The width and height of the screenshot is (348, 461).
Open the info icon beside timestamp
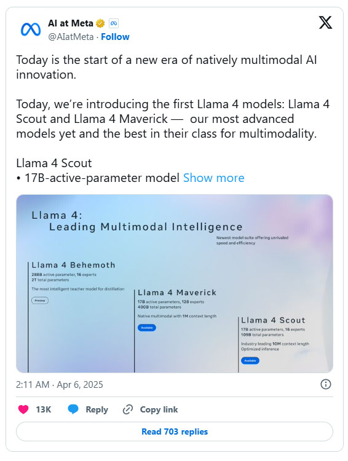tap(326, 384)
